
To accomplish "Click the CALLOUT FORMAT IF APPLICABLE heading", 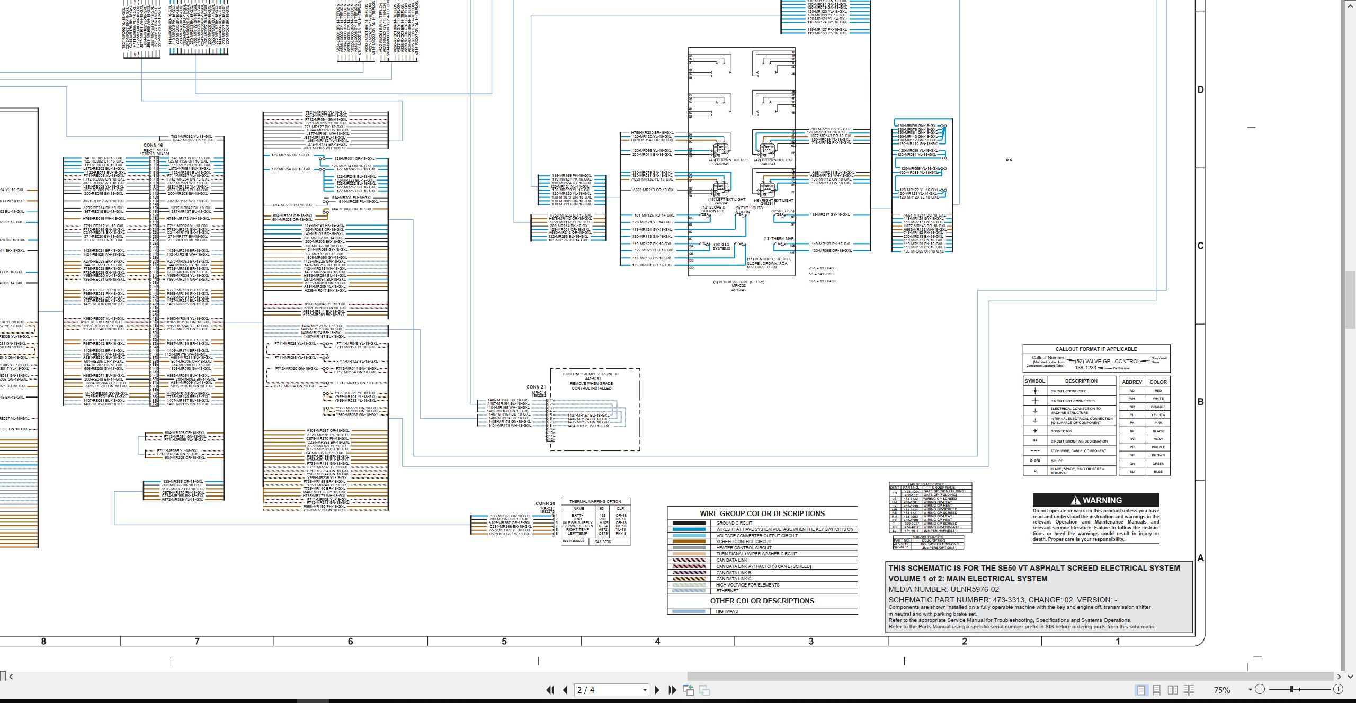I will coord(1096,349).
